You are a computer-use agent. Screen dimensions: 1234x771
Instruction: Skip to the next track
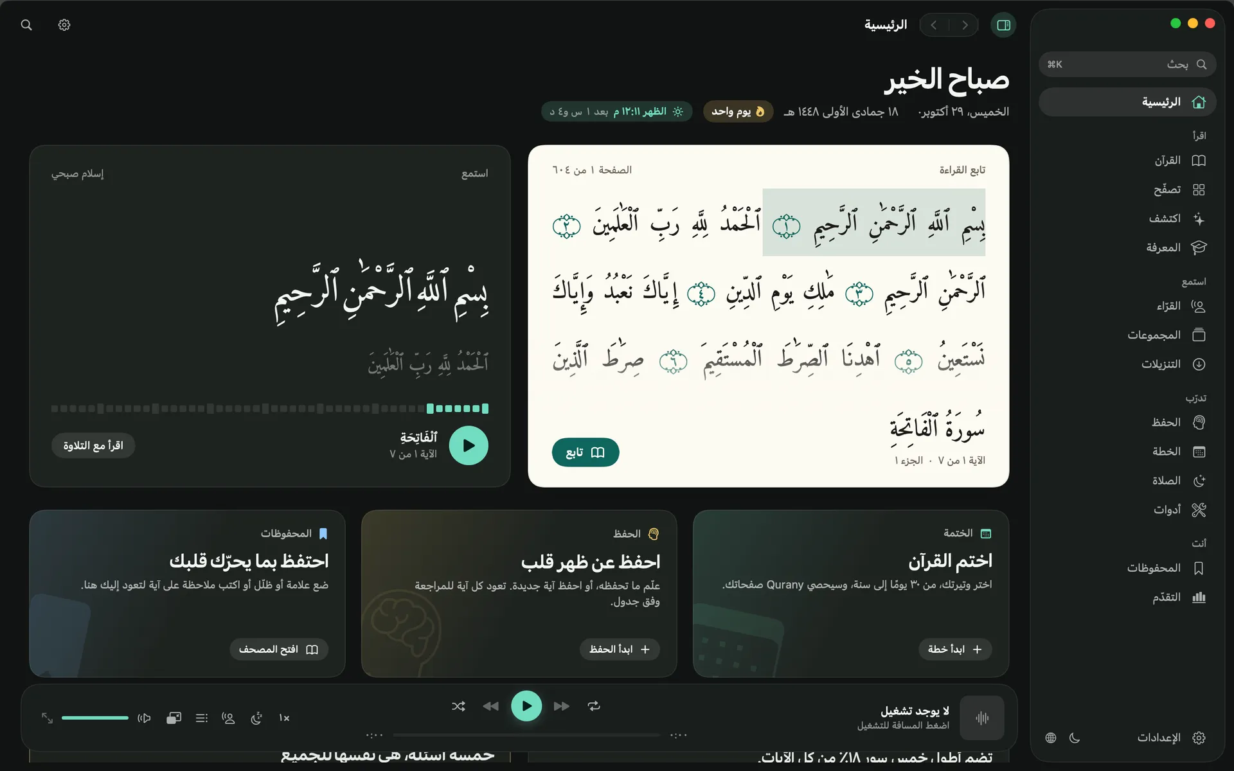(x=561, y=706)
